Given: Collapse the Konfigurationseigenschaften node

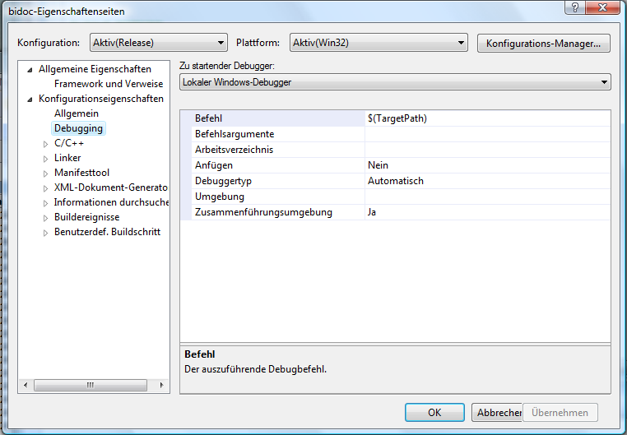Looking at the screenshot, I should pyautogui.click(x=30, y=99).
